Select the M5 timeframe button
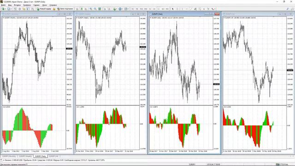The width and height of the screenshot is (295, 166). pos(137,9)
